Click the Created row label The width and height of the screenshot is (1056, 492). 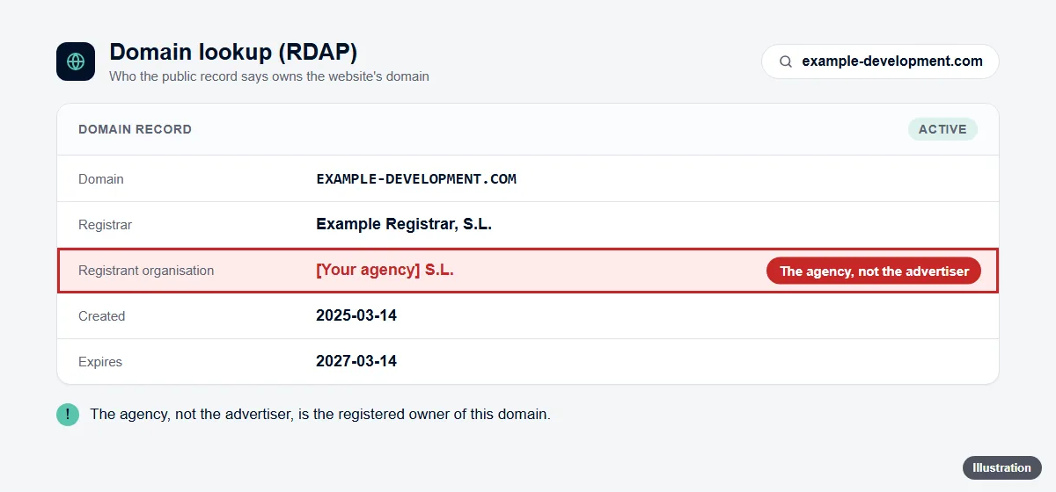[102, 316]
